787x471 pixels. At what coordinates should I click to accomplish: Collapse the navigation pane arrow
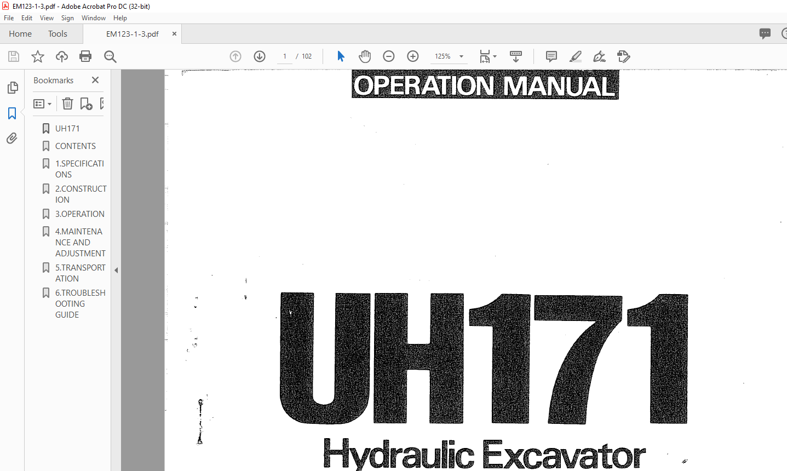pyautogui.click(x=116, y=270)
